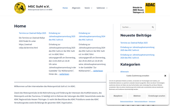
Task: Open sidebar link Jahreshauptversammlung 2024
Action: click(x=137, y=56)
